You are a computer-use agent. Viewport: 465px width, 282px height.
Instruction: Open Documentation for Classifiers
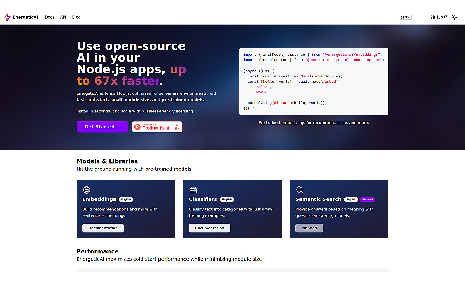(x=210, y=228)
